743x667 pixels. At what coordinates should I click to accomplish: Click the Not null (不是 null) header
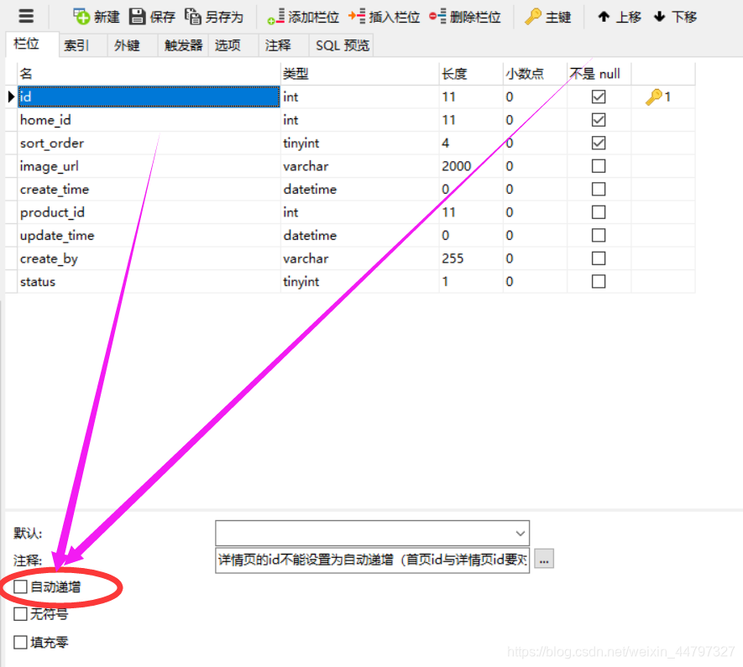pos(599,74)
